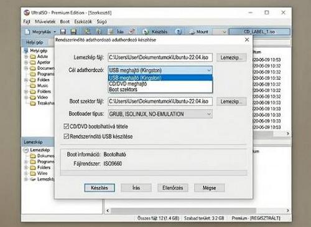
Task: Click the CD_LABEL_1.iso field in the toolbar
Action: [x=259, y=32]
